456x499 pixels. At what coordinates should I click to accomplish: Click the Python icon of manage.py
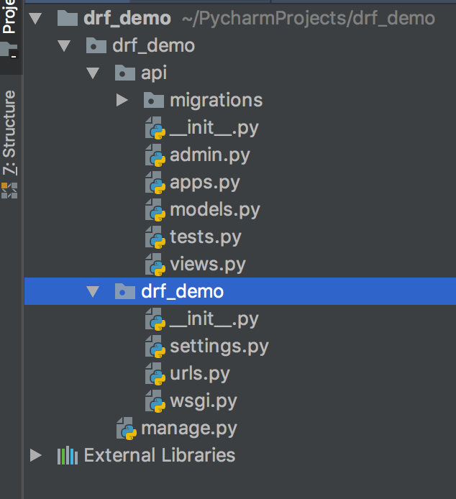pyautogui.click(x=127, y=429)
